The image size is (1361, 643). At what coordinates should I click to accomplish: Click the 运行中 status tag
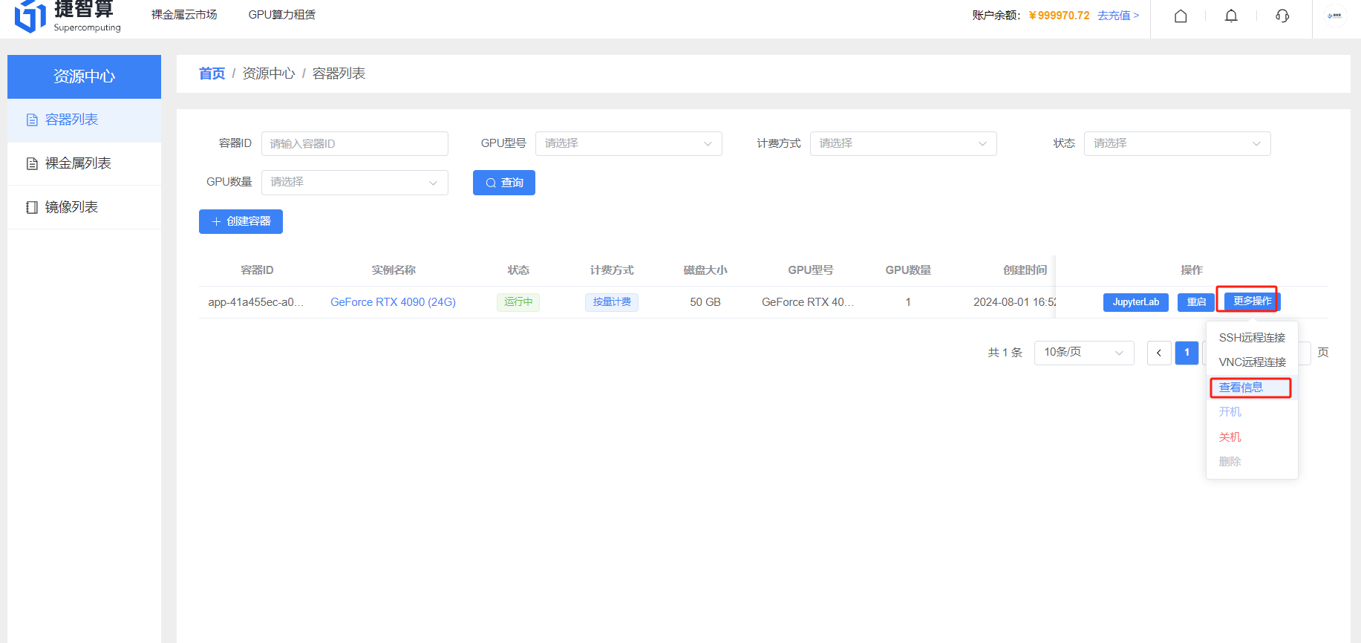click(x=518, y=301)
